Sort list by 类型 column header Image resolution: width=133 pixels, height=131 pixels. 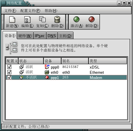(108, 61)
